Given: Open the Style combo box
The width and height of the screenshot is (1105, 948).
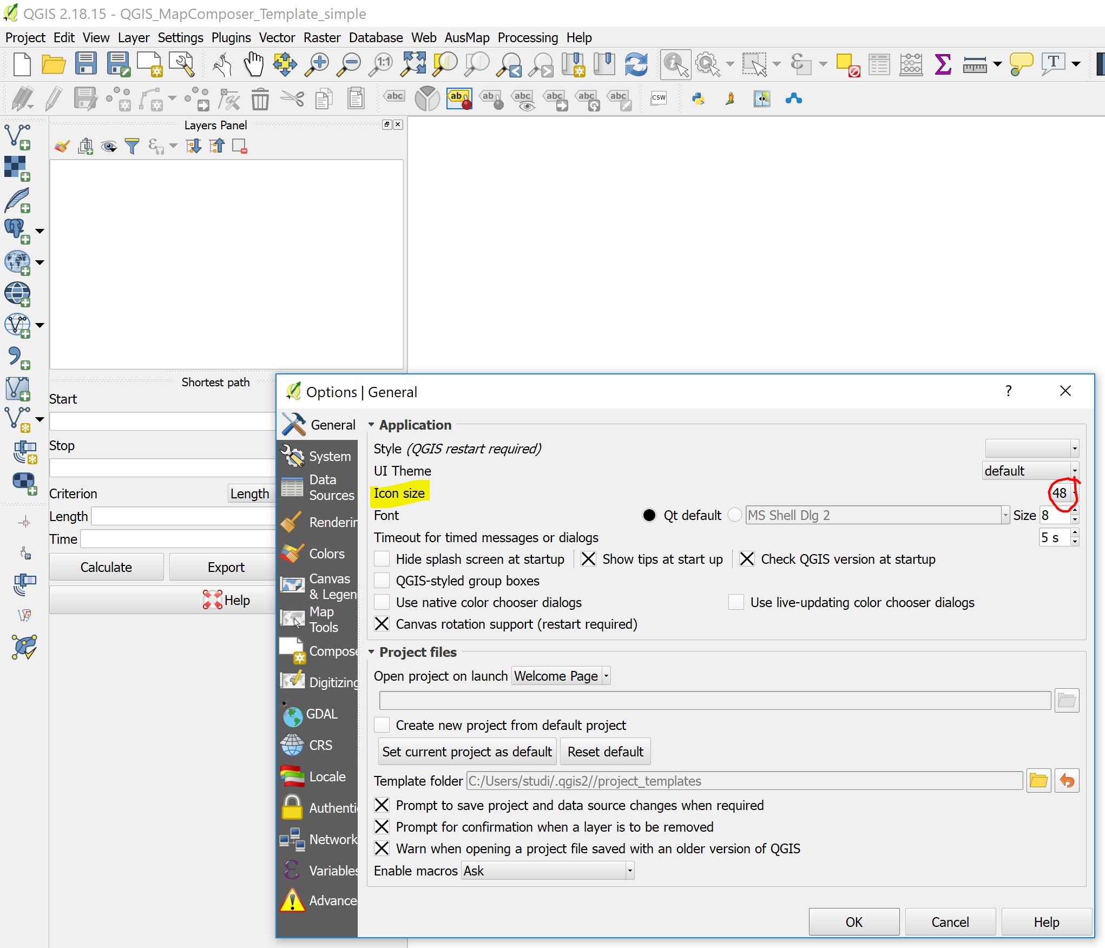Looking at the screenshot, I should pyautogui.click(x=1032, y=449).
